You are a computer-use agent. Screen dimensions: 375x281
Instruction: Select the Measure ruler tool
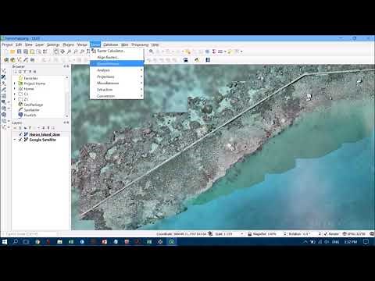click(220, 52)
